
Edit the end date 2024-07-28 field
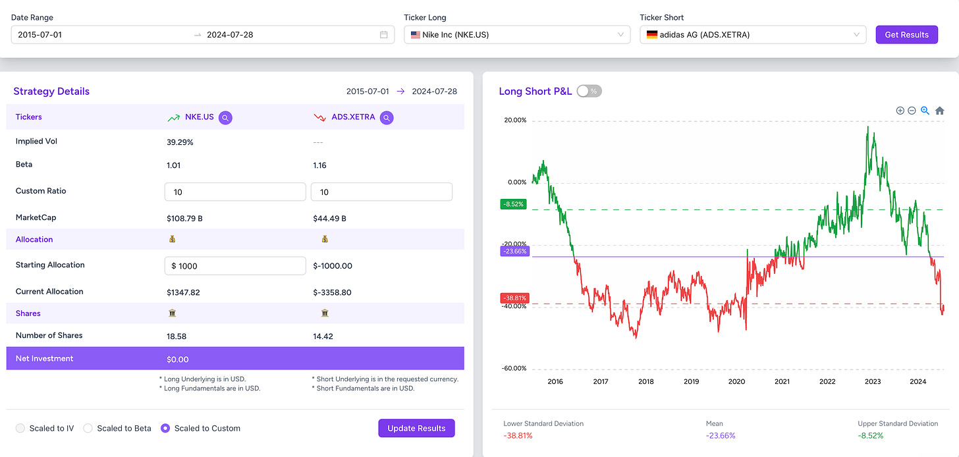(230, 35)
